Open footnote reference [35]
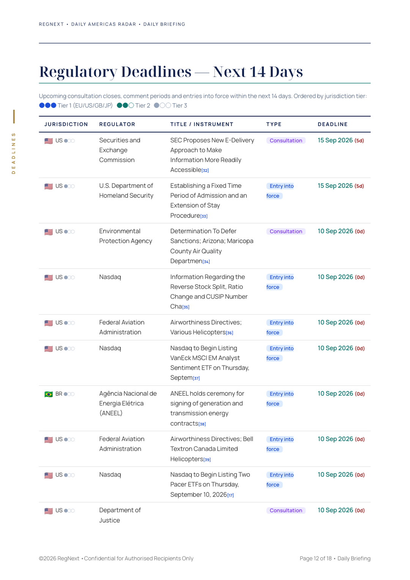410x580 pixels. pos(186,307)
